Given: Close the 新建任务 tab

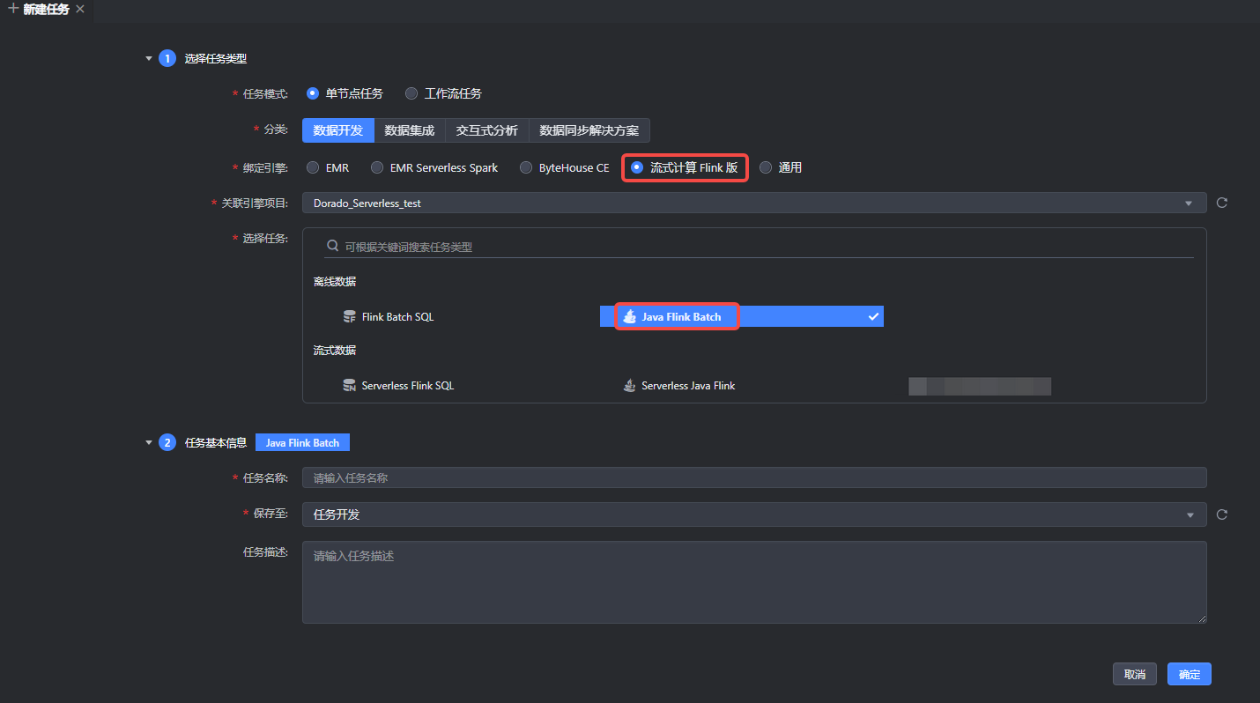Looking at the screenshot, I should coord(80,9).
